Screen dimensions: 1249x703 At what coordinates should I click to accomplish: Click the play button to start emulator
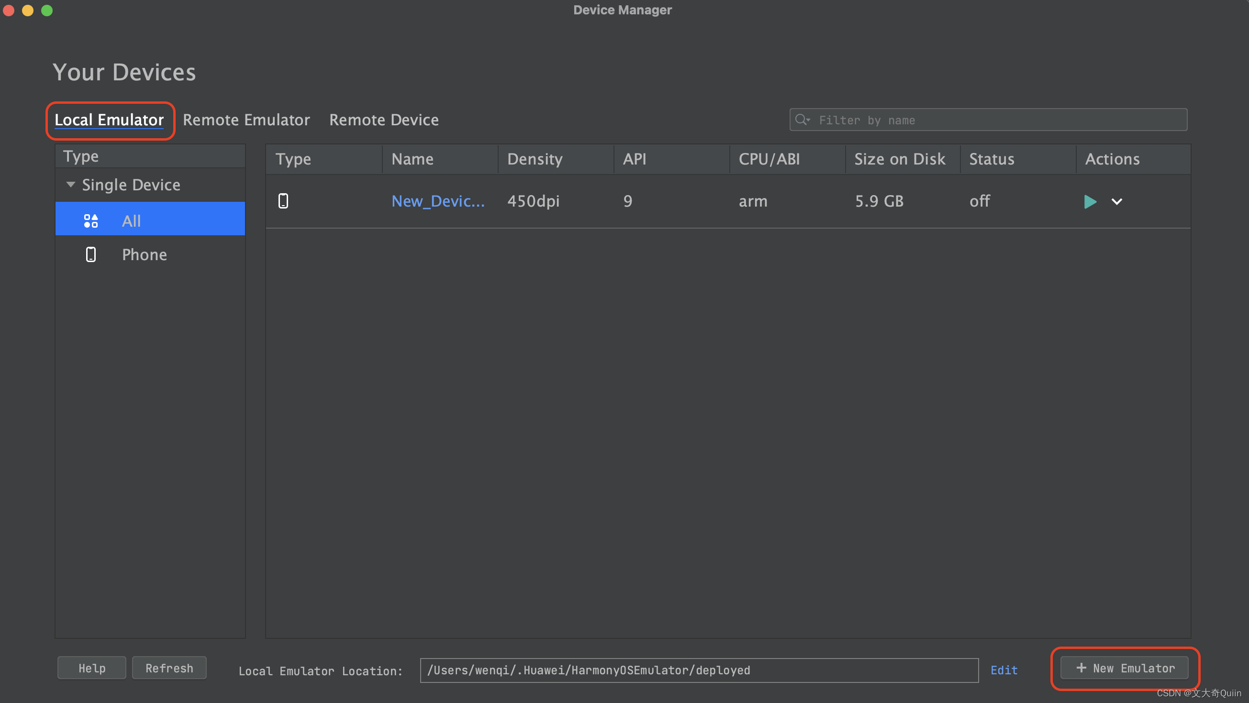tap(1090, 201)
